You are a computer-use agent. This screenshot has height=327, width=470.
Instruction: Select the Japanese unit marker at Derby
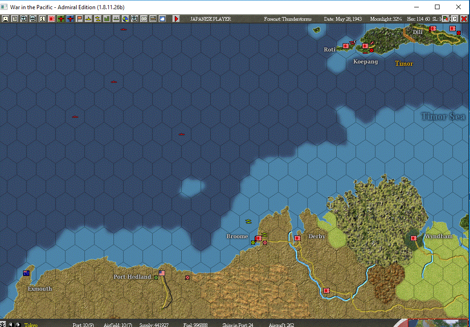297,238
